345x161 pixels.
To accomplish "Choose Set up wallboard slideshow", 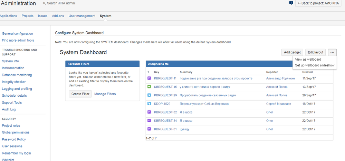I will pyautogui.click(x=315, y=65).
